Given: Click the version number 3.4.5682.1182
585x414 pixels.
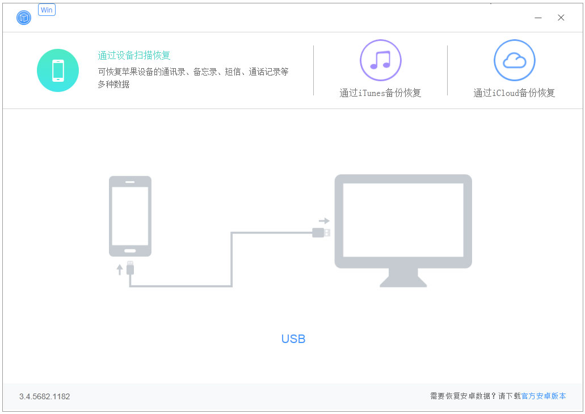Looking at the screenshot, I should pos(44,396).
